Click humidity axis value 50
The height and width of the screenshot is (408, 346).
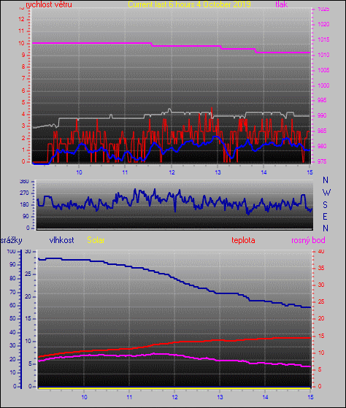click(x=12, y=319)
